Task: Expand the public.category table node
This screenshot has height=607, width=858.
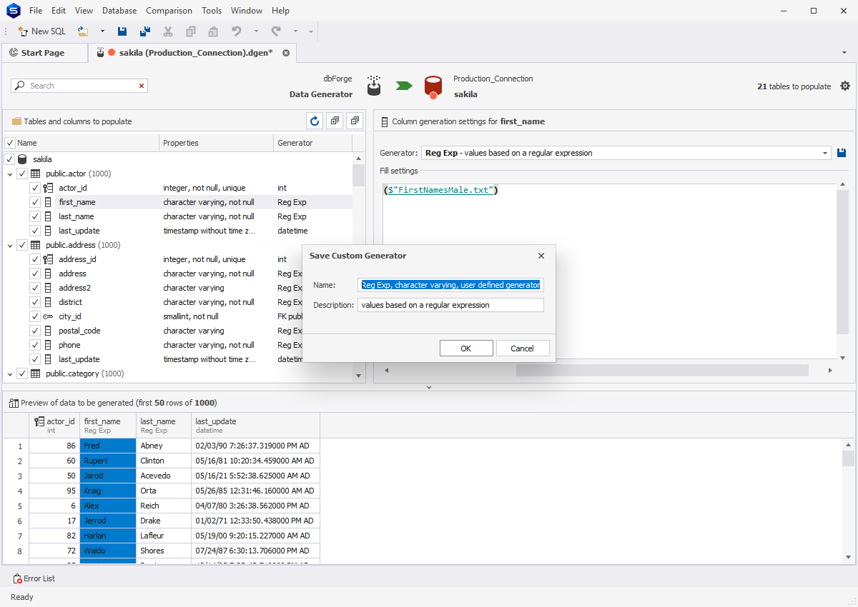Action: (x=10, y=373)
